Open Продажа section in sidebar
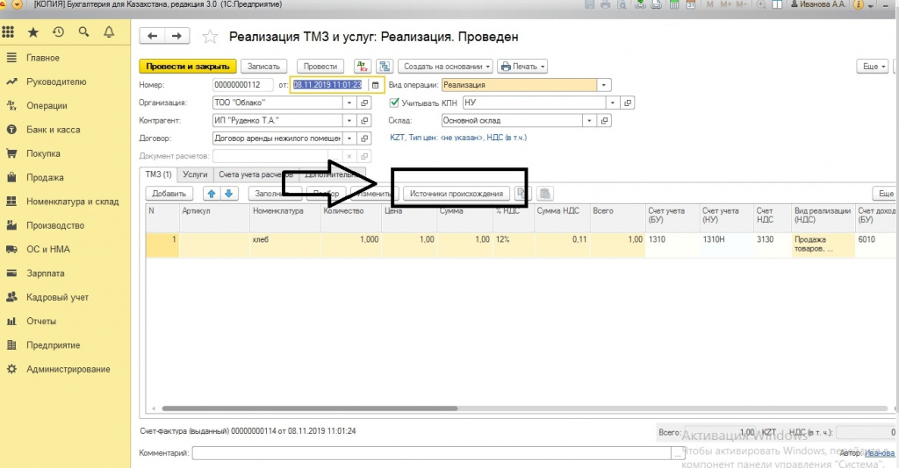The height and width of the screenshot is (468, 899). [45, 178]
